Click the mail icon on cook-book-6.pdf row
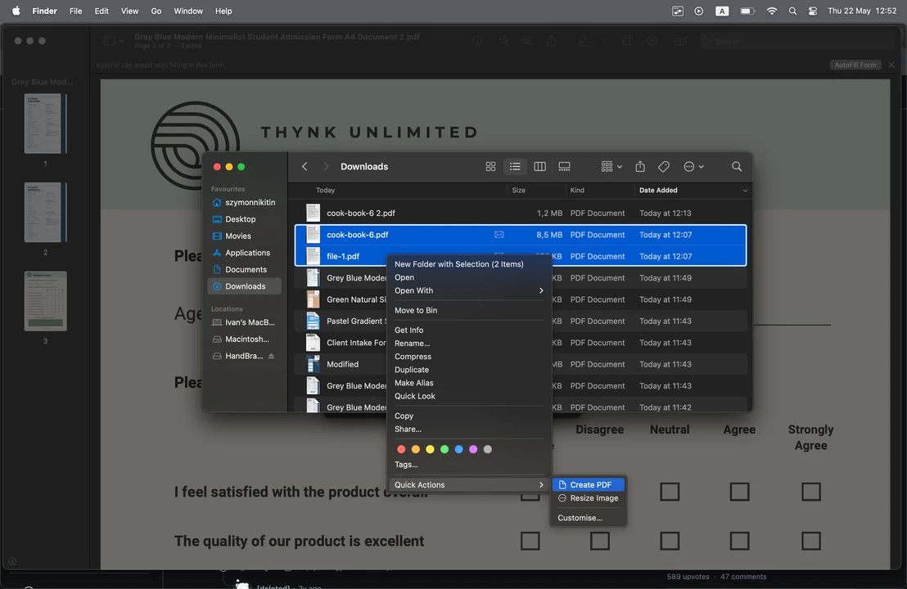This screenshot has height=589, width=907. (499, 235)
